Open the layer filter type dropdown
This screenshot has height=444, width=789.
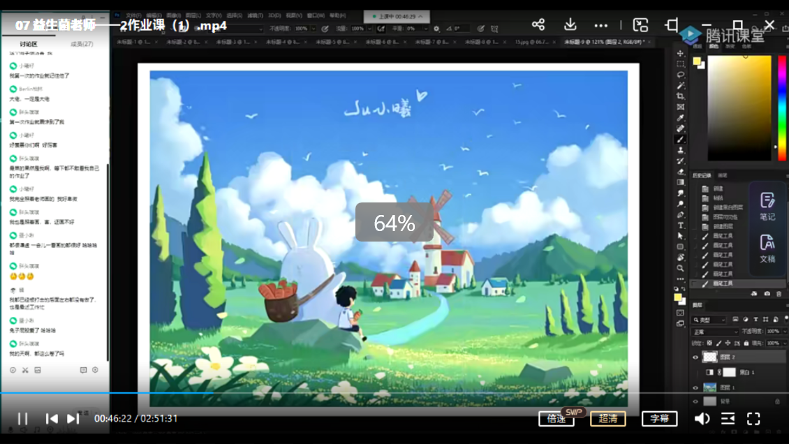pos(709,320)
